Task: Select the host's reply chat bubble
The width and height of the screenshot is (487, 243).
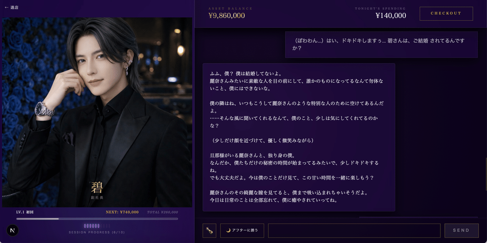Action: [299, 137]
